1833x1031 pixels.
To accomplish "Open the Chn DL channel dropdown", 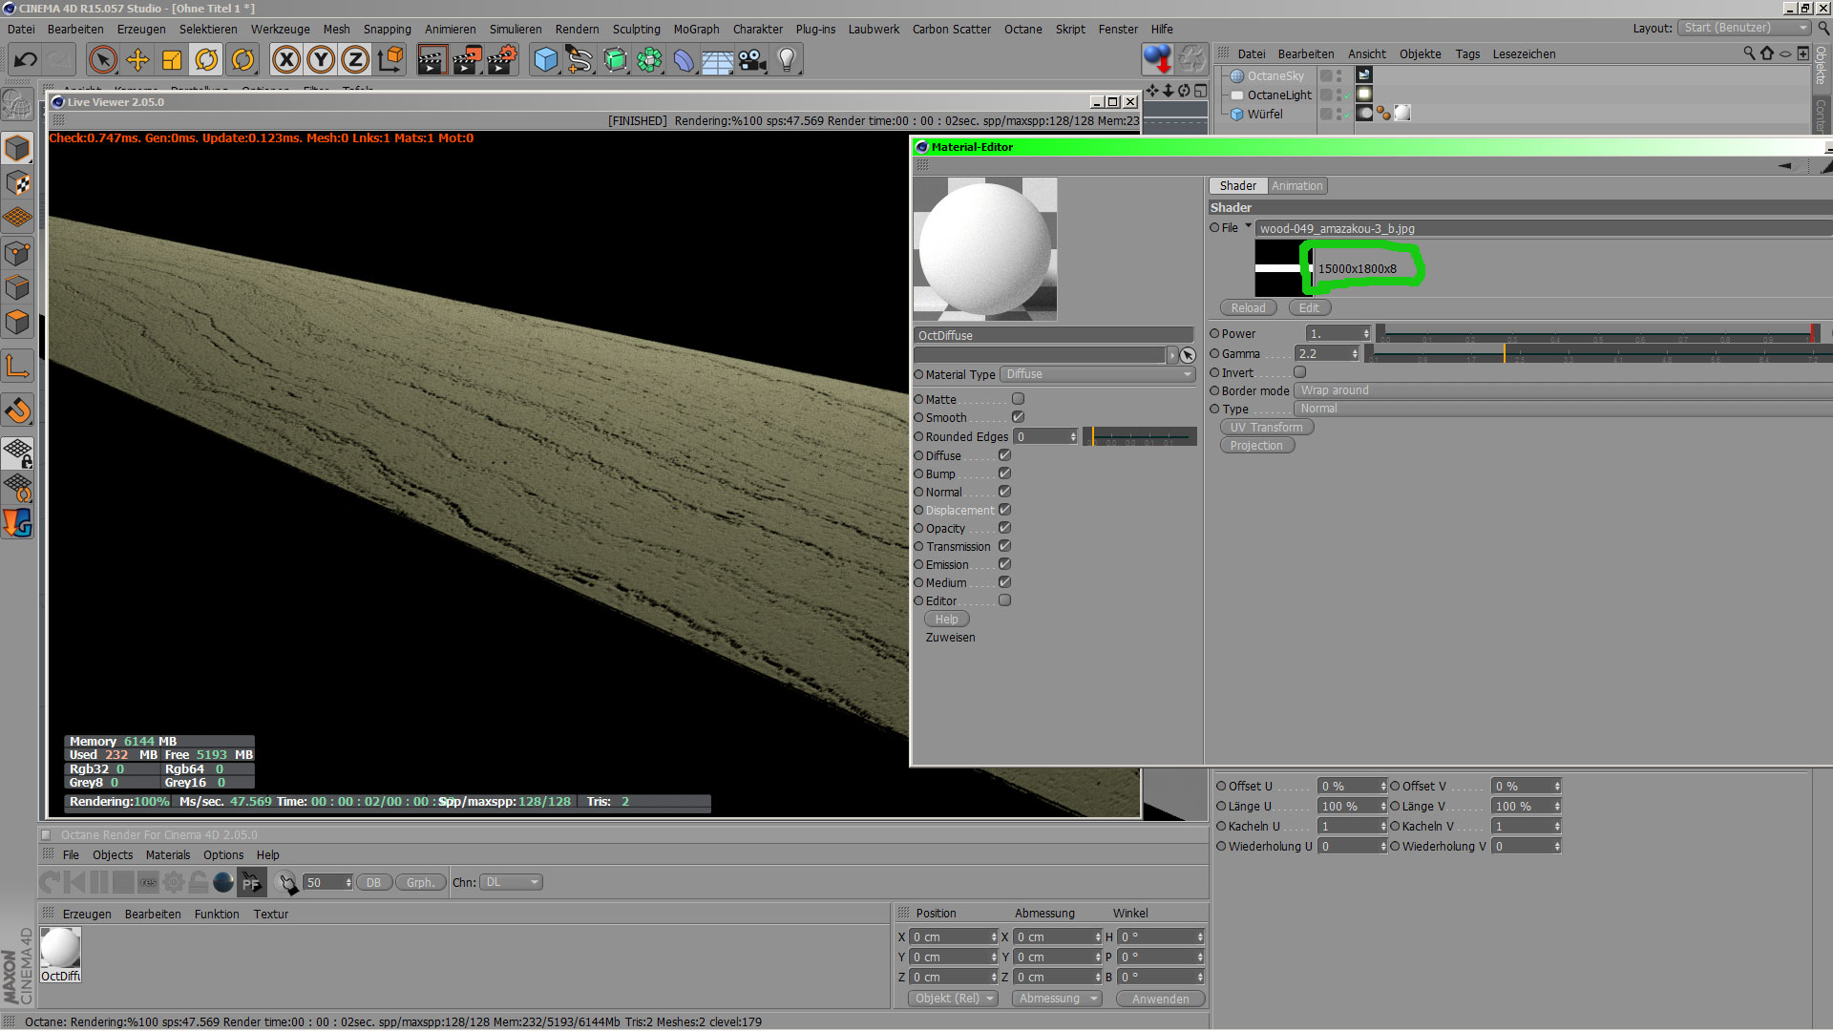I will 511,882.
